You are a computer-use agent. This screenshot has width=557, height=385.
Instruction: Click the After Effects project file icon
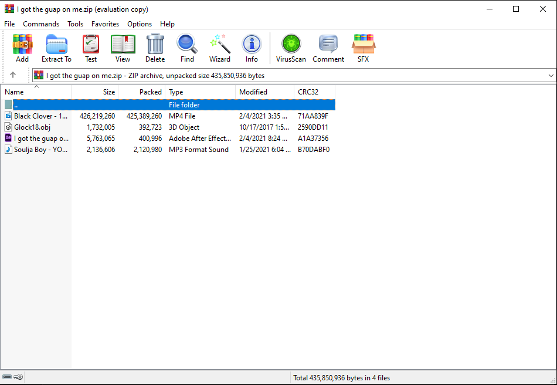9,138
